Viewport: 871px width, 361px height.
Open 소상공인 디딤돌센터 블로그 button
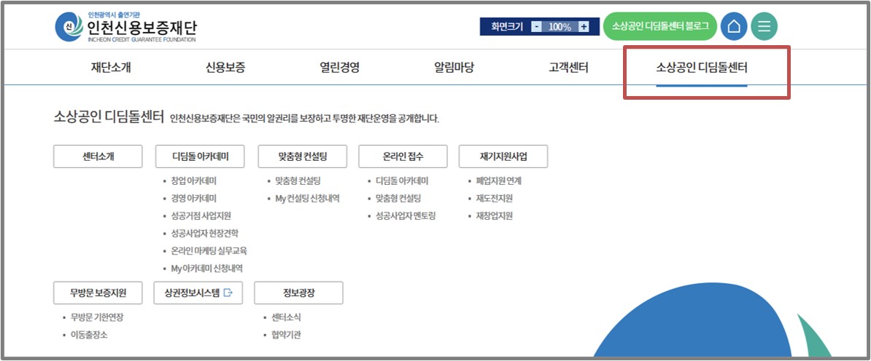coord(660,27)
